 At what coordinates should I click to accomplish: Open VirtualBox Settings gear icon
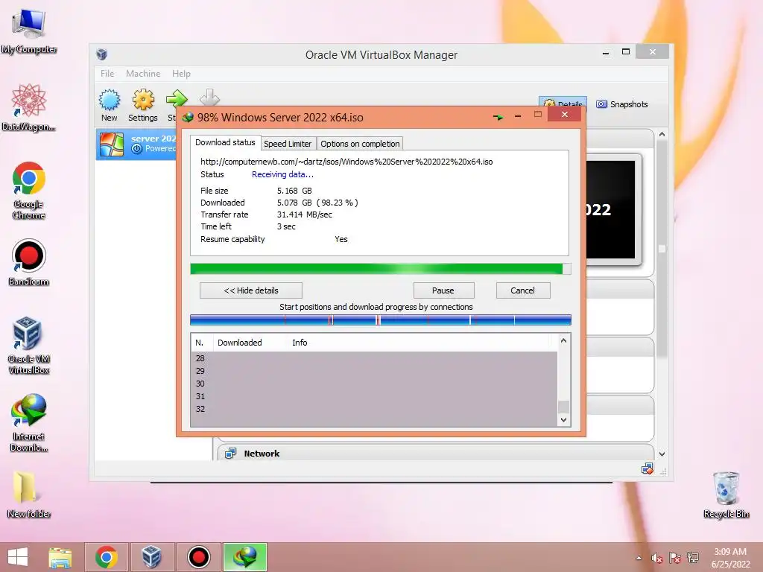142,105
